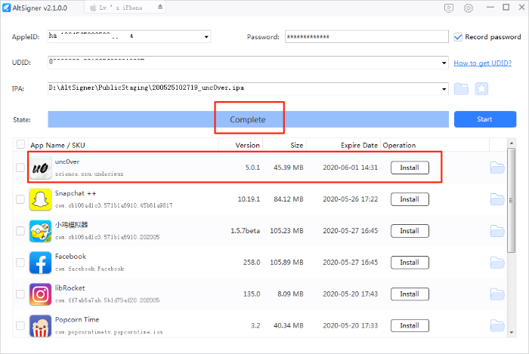Eject the connected iPhone device

[160, 7]
